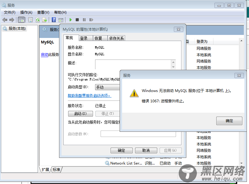Click 取消 in MySQL properties dialog
This screenshot has height=184, width=249.
[x=146, y=150]
